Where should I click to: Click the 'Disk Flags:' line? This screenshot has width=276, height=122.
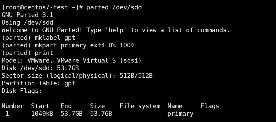[x=22, y=91]
